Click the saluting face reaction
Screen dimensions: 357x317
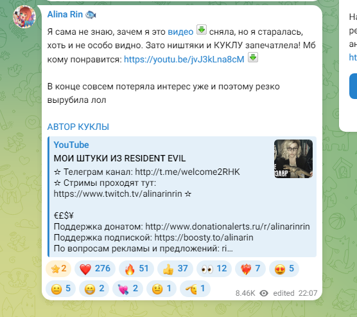pos(195,289)
